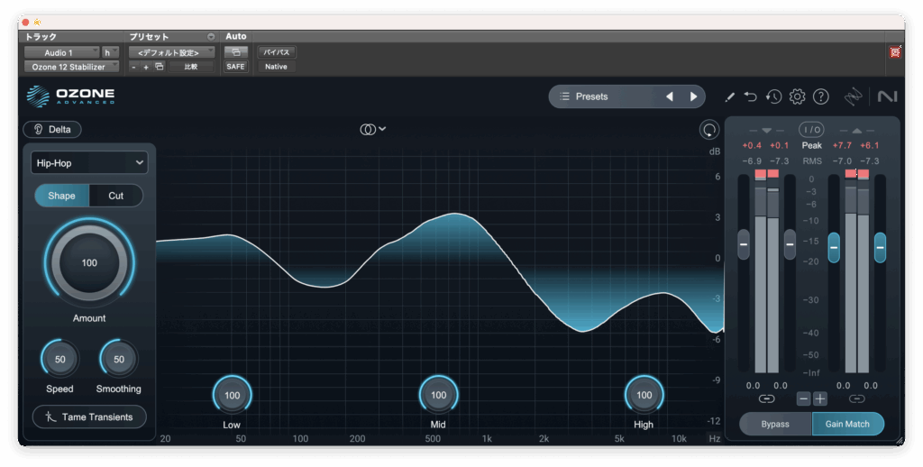Toggle Gain Match off
The image size is (923, 467).
(x=847, y=424)
